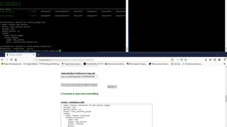227x127 pixels.
Task: Toggle Firefox sidebar icon
Action: coord(215,60)
